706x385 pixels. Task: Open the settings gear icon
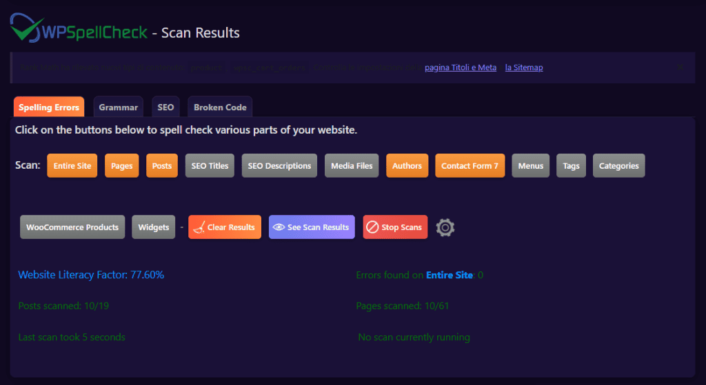coord(445,227)
